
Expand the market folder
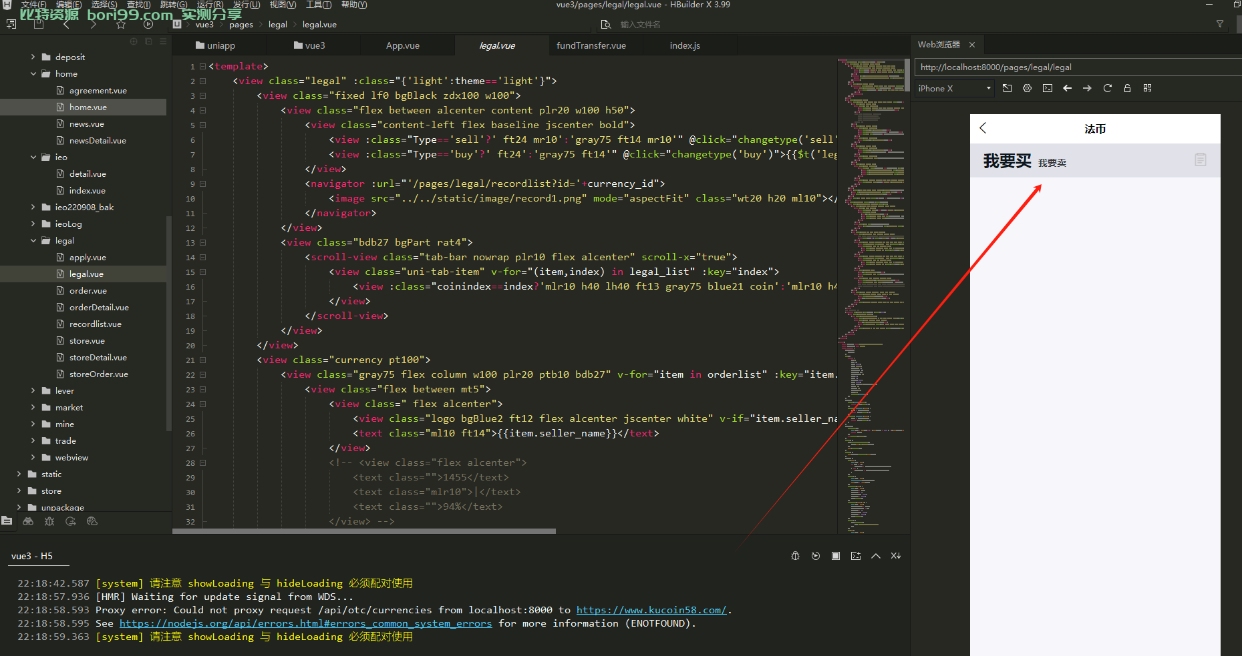click(33, 407)
